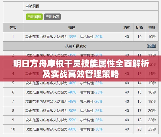Click the 消耗 column header
The height and width of the screenshot is (137, 161).
(x=127, y=27)
